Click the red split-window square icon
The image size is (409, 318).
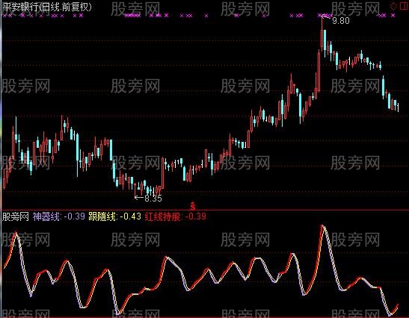(x=404, y=6)
